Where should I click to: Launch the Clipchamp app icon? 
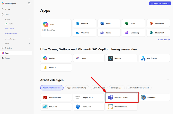click(127, 33)
